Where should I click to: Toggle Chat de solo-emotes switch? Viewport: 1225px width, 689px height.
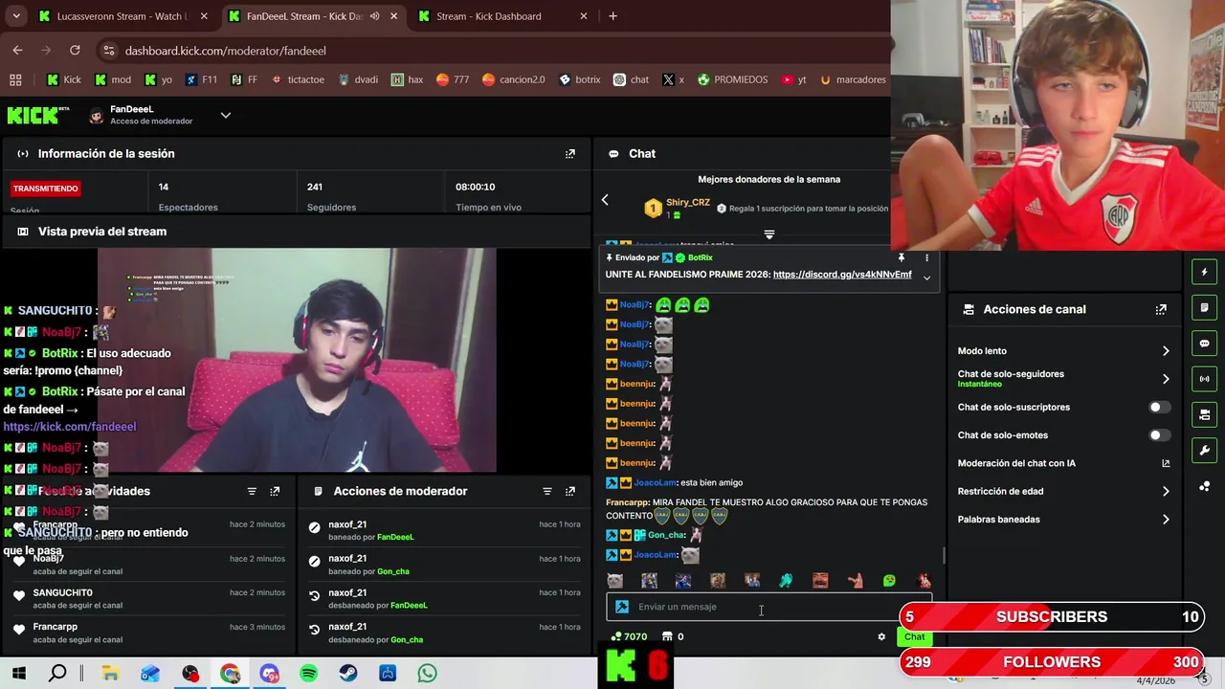tap(1159, 435)
